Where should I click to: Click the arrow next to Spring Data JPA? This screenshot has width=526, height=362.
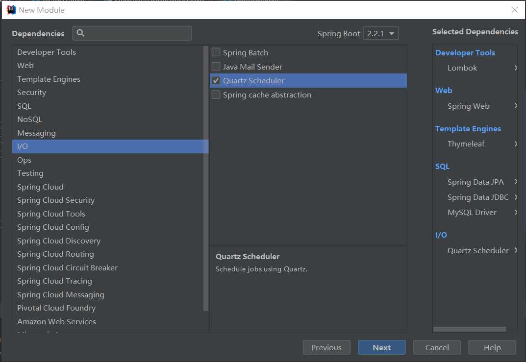[516, 182]
